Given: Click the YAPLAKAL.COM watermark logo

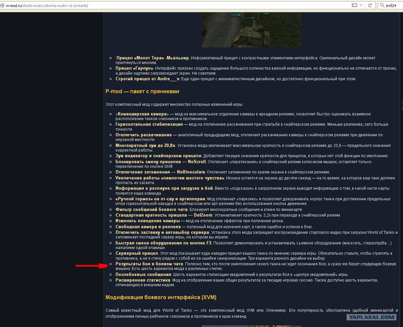Looking at the screenshot, I should point(371,317).
